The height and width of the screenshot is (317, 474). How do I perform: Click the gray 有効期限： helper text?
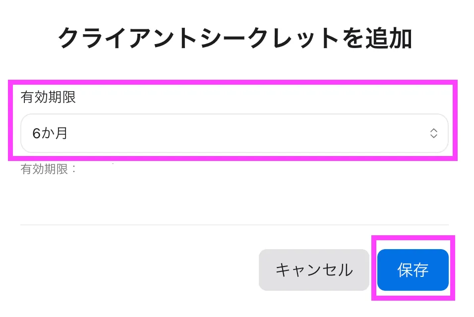pyautogui.click(x=49, y=169)
